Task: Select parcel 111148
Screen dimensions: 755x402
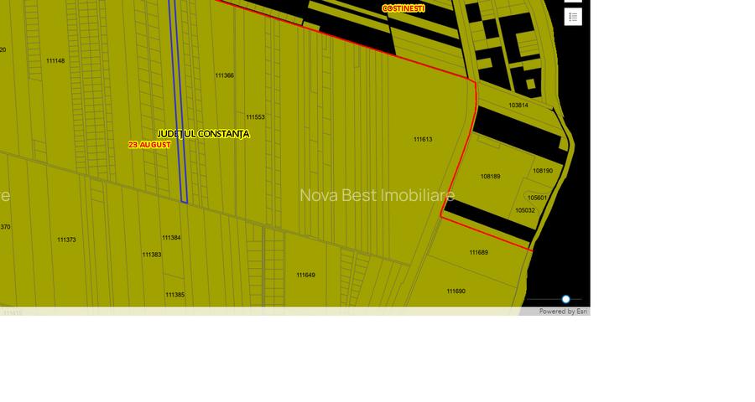Action: coord(55,61)
